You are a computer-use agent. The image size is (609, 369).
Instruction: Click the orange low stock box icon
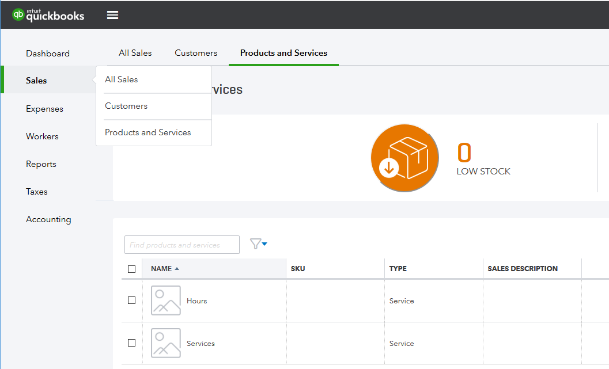pos(404,158)
